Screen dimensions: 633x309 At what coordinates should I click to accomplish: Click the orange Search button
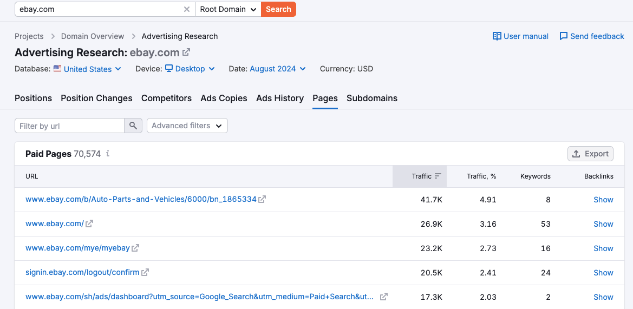point(278,9)
